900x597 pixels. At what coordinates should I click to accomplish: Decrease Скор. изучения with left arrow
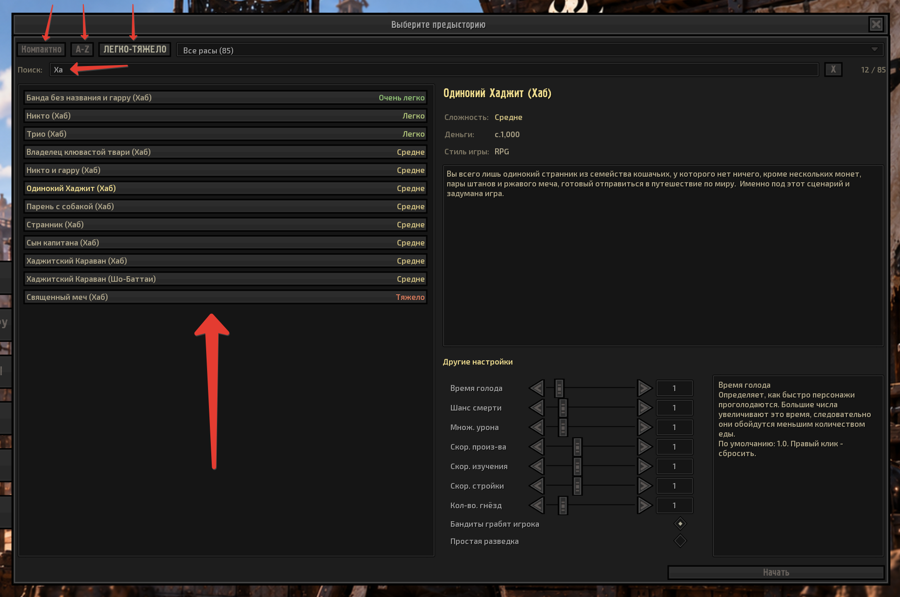537,466
